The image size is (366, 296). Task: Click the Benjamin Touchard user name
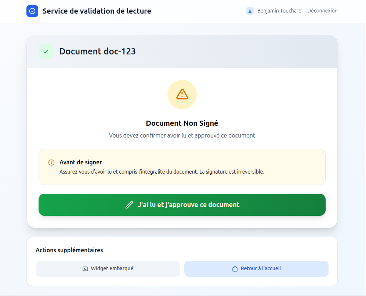click(279, 11)
